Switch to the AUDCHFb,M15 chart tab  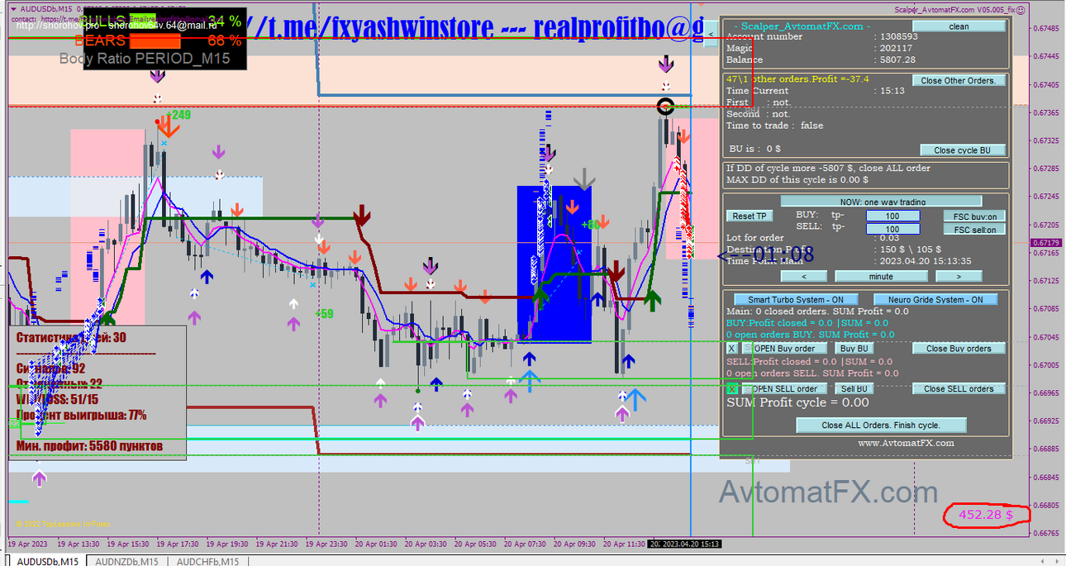[x=207, y=561]
